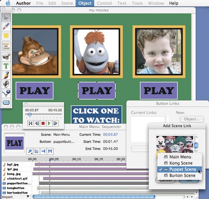Choose Kong Scene in scene list
Viewport: 209px width, 199px height.
click(179, 163)
